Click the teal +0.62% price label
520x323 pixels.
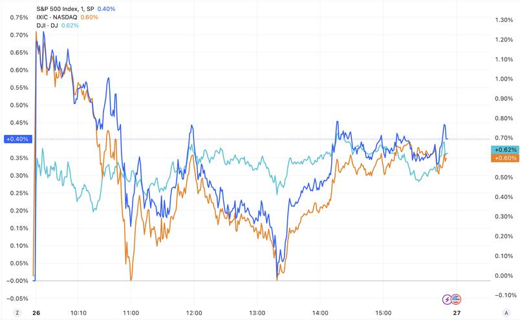coord(505,150)
